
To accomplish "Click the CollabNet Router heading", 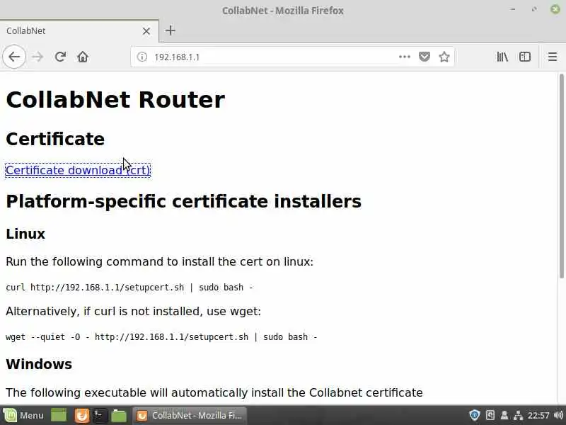I will [x=115, y=100].
